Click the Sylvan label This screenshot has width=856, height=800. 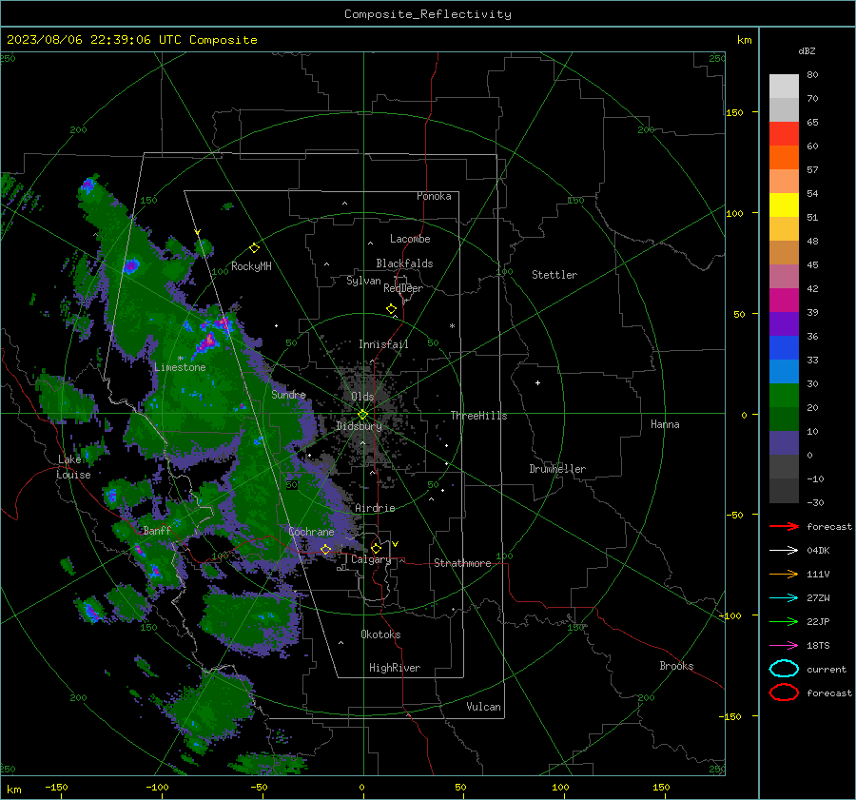click(363, 281)
